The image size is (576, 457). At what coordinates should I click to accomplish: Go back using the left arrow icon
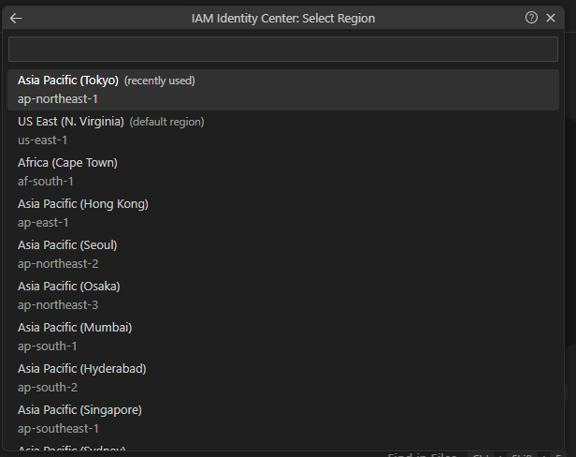click(x=16, y=18)
